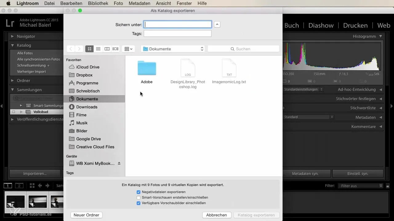Collapse the dialog with the chevron button
Viewport: 394px width, 221px height.
tap(217, 25)
